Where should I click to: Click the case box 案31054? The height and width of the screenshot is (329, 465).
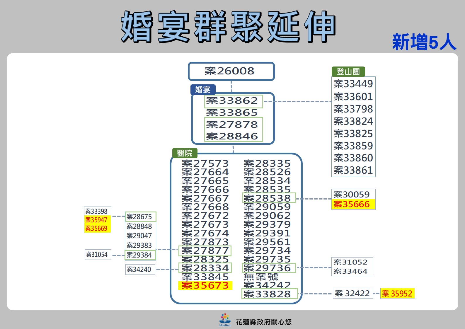click(97, 255)
